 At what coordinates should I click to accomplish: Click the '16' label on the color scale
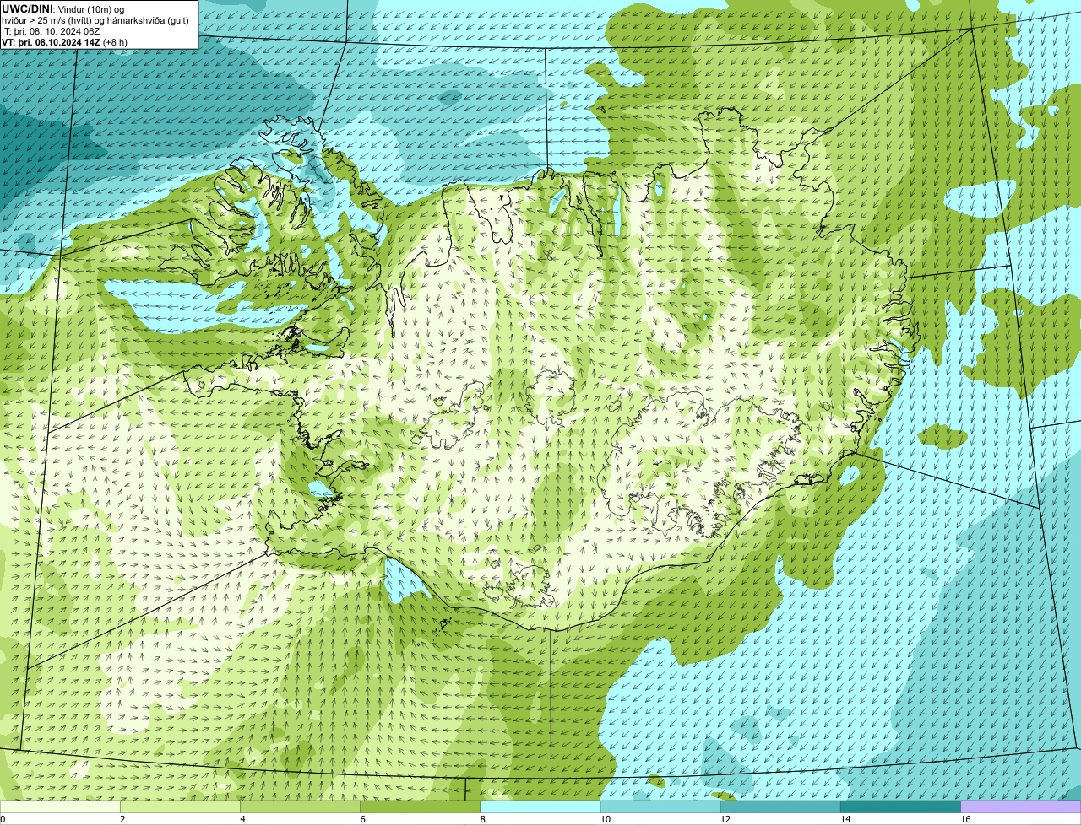(x=964, y=819)
